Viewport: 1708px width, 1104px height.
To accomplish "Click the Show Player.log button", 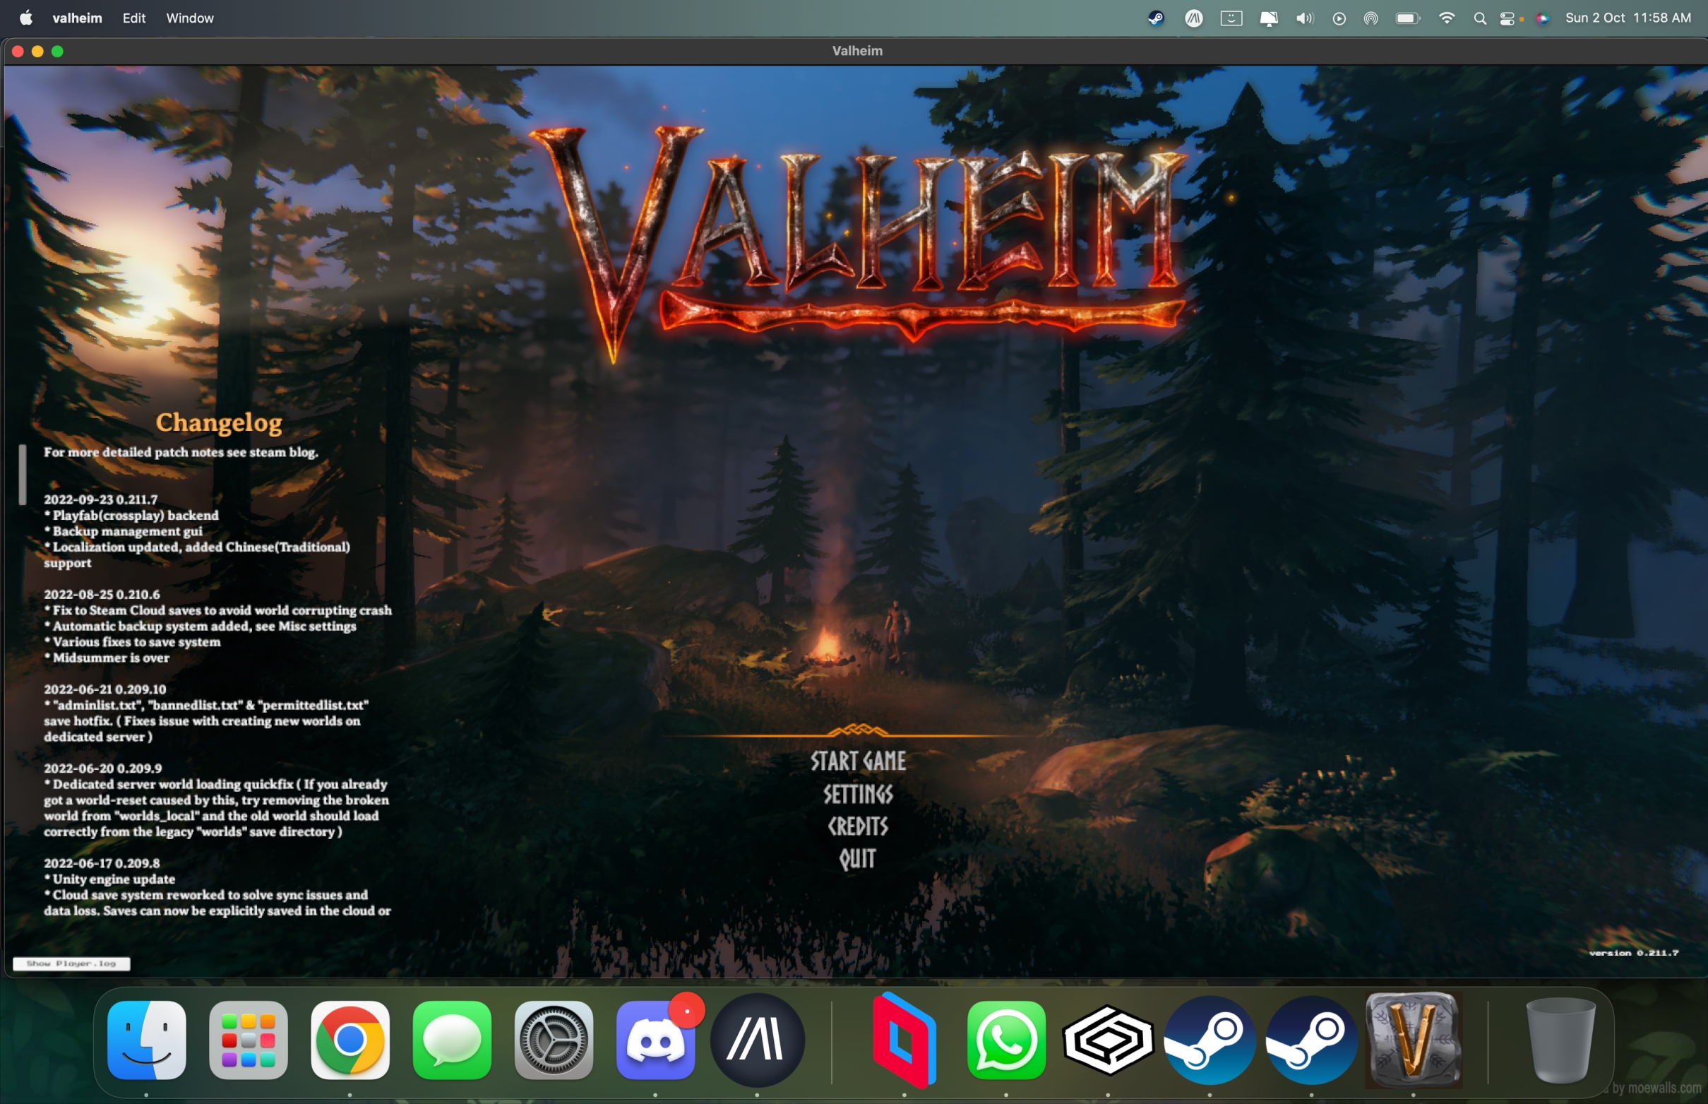I will point(71,963).
